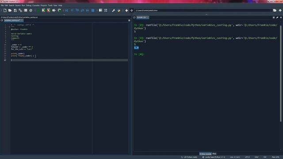Browse console tabs icon
The height and width of the screenshot is (159, 283).
[134, 18]
